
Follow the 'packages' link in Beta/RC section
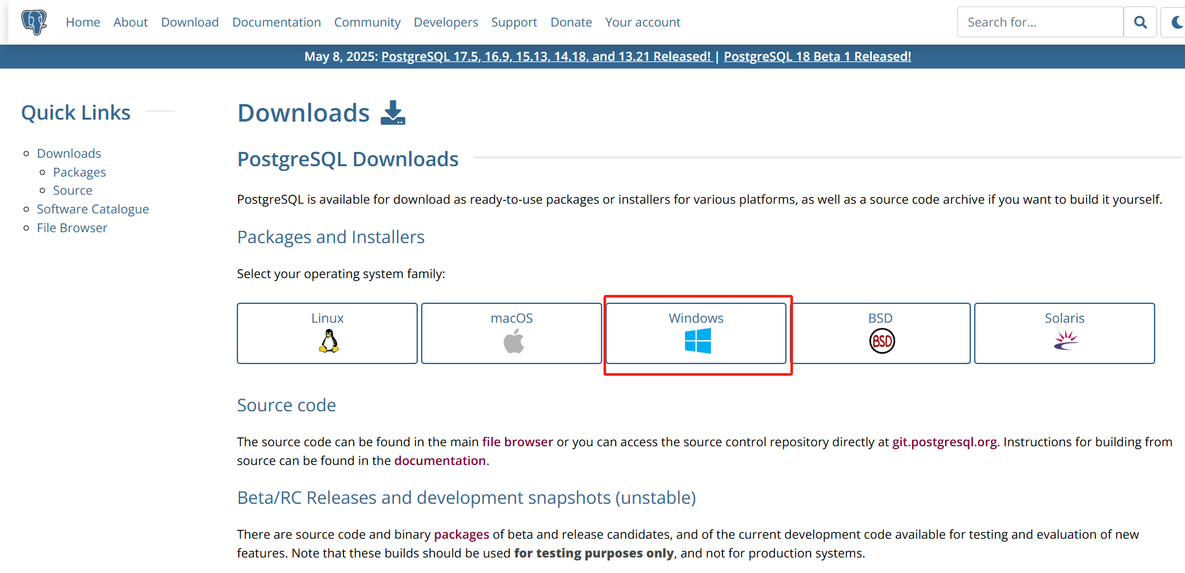pyautogui.click(x=462, y=534)
